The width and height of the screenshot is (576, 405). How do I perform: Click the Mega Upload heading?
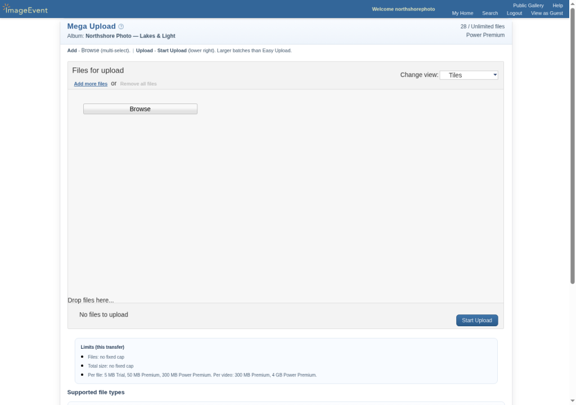pos(92,26)
